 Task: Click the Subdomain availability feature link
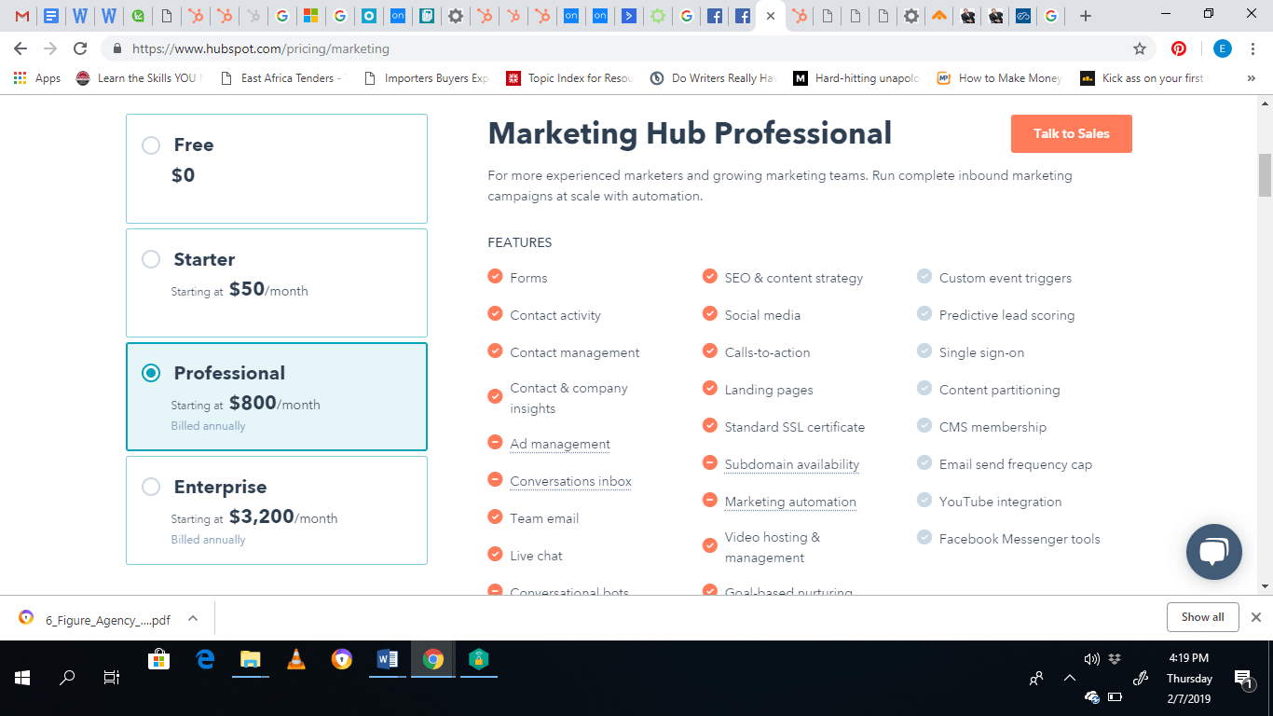click(792, 464)
